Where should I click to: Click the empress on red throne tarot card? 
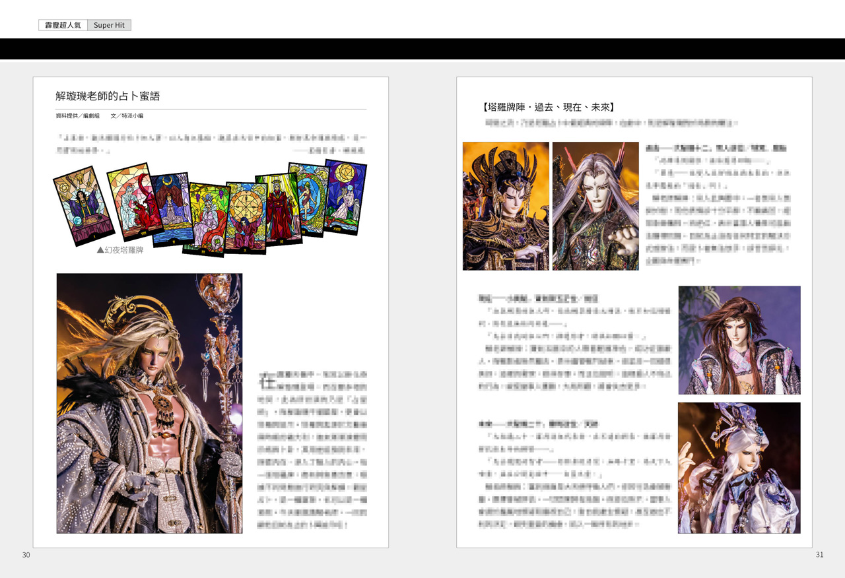[206, 220]
